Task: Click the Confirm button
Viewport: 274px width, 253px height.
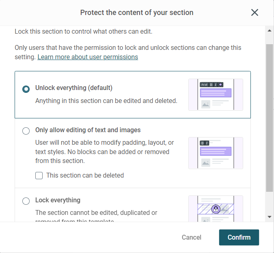Action: pyautogui.click(x=239, y=237)
